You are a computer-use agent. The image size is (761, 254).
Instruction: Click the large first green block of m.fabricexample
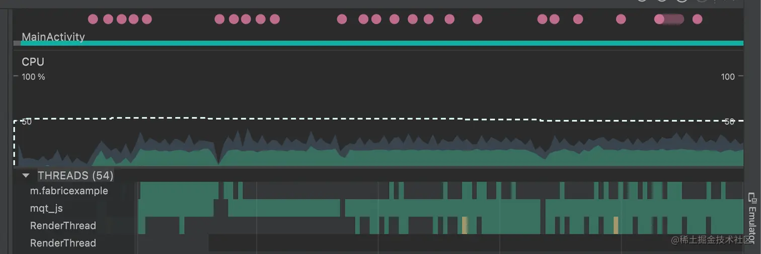(x=179, y=191)
